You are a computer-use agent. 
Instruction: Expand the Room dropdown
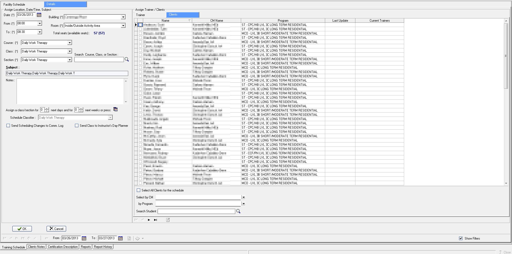point(123,26)
